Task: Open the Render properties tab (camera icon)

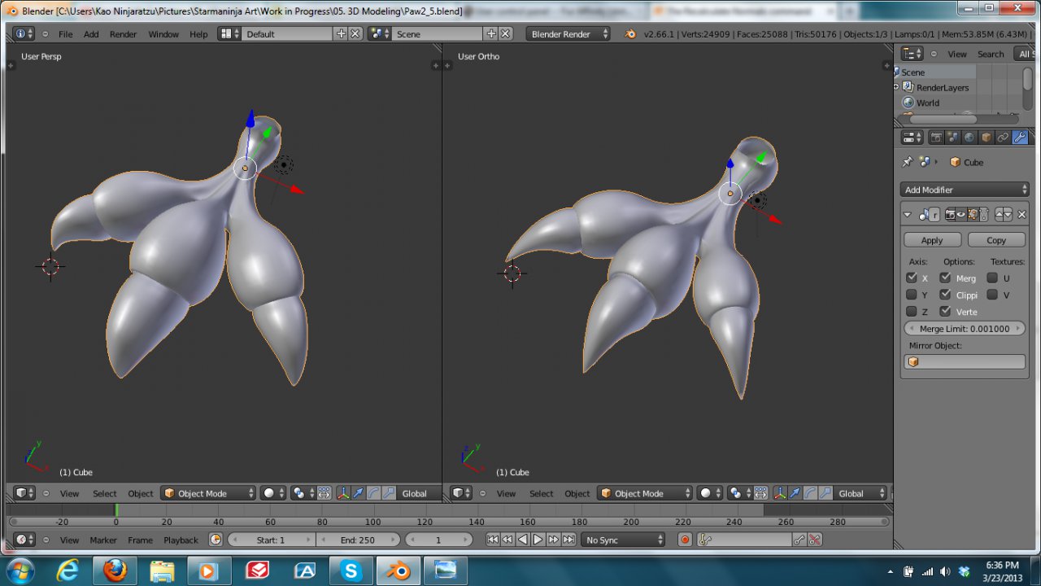Action: click(x=936, y=138)
